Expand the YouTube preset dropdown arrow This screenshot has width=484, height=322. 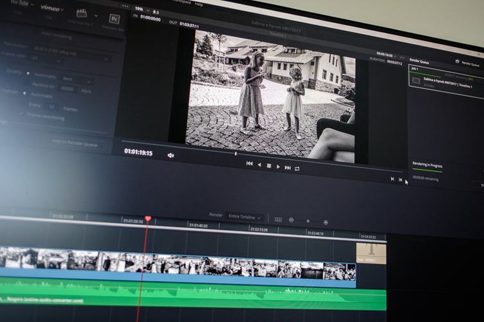point(32,4)
